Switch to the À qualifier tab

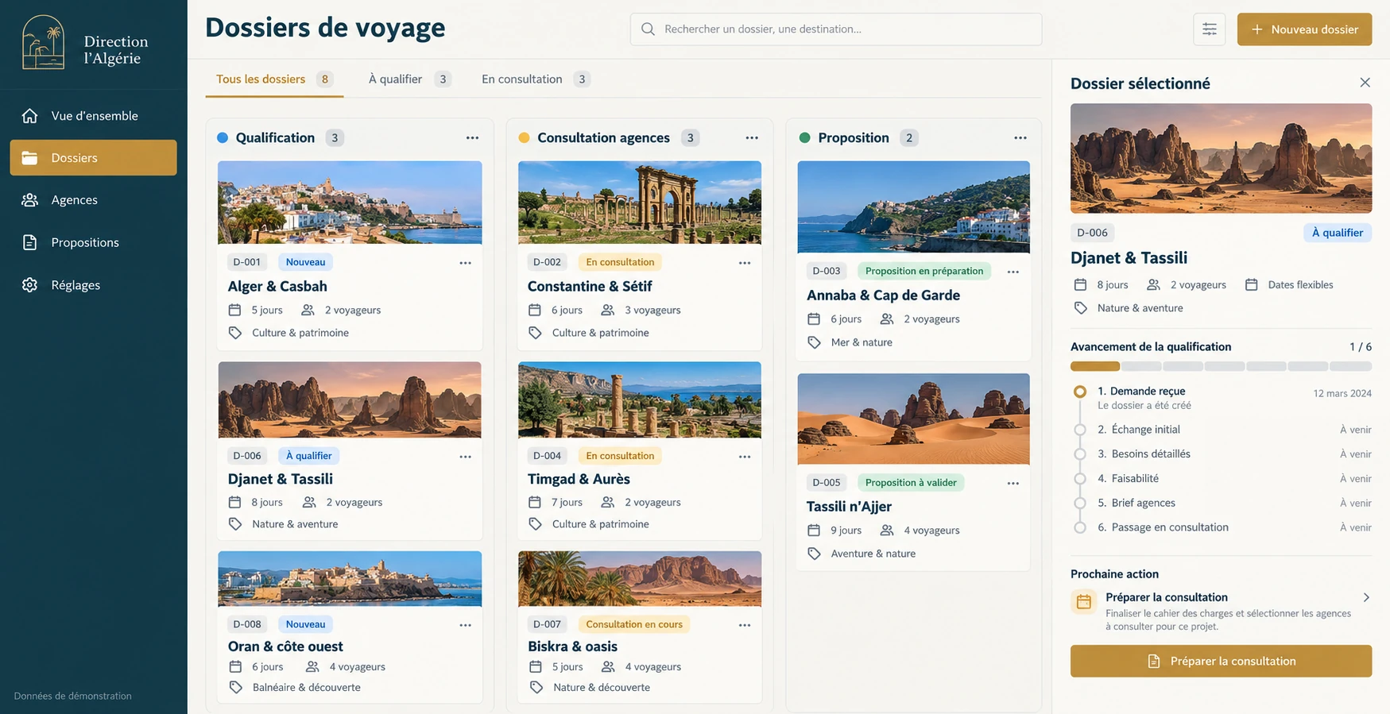[409, 79]
